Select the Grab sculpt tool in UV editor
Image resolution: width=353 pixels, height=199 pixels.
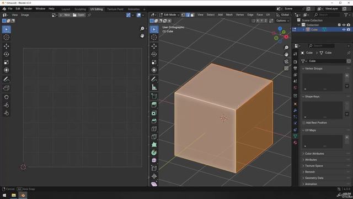point(6,97)
